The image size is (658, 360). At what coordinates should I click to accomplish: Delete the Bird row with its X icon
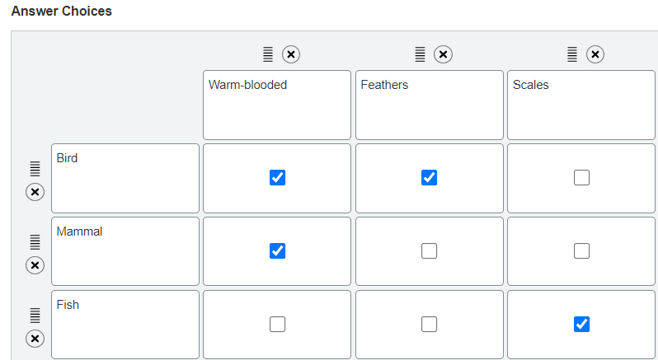pos(35,192)
